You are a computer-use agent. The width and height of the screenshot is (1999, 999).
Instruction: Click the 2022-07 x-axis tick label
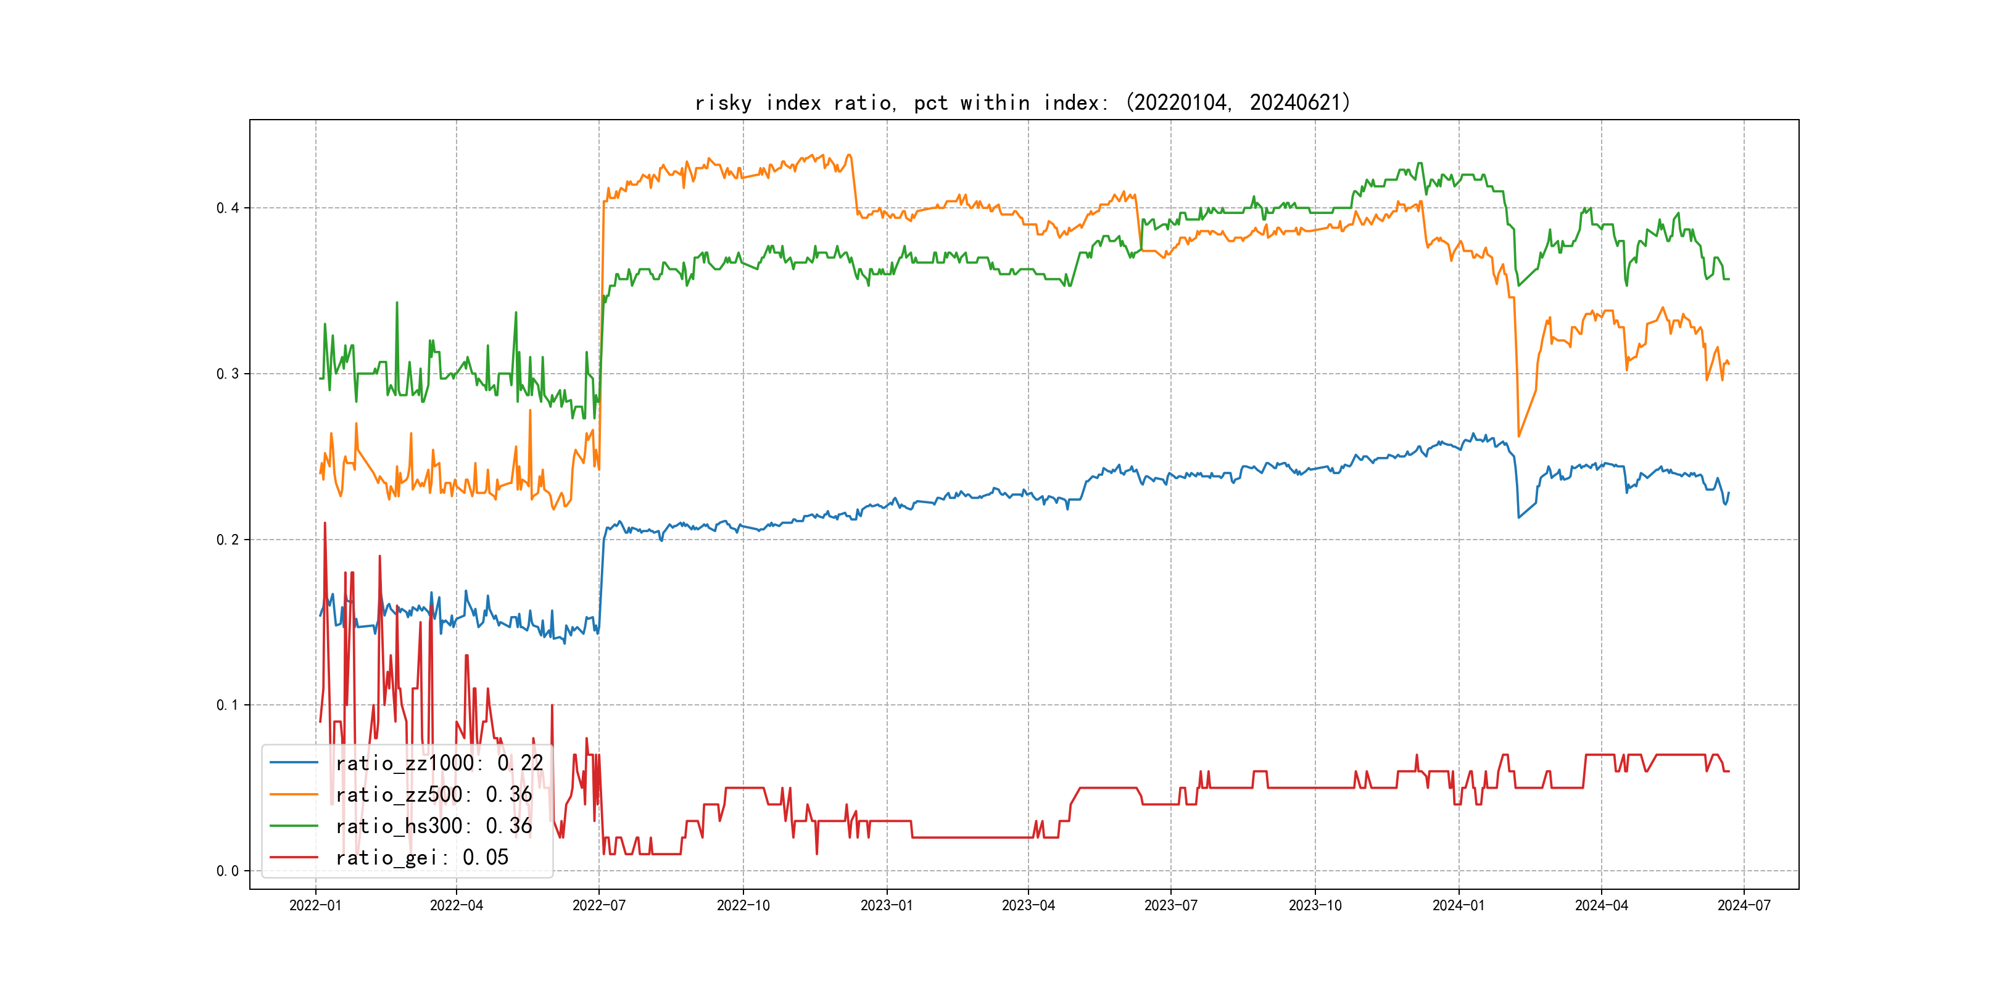click(598, 905)
